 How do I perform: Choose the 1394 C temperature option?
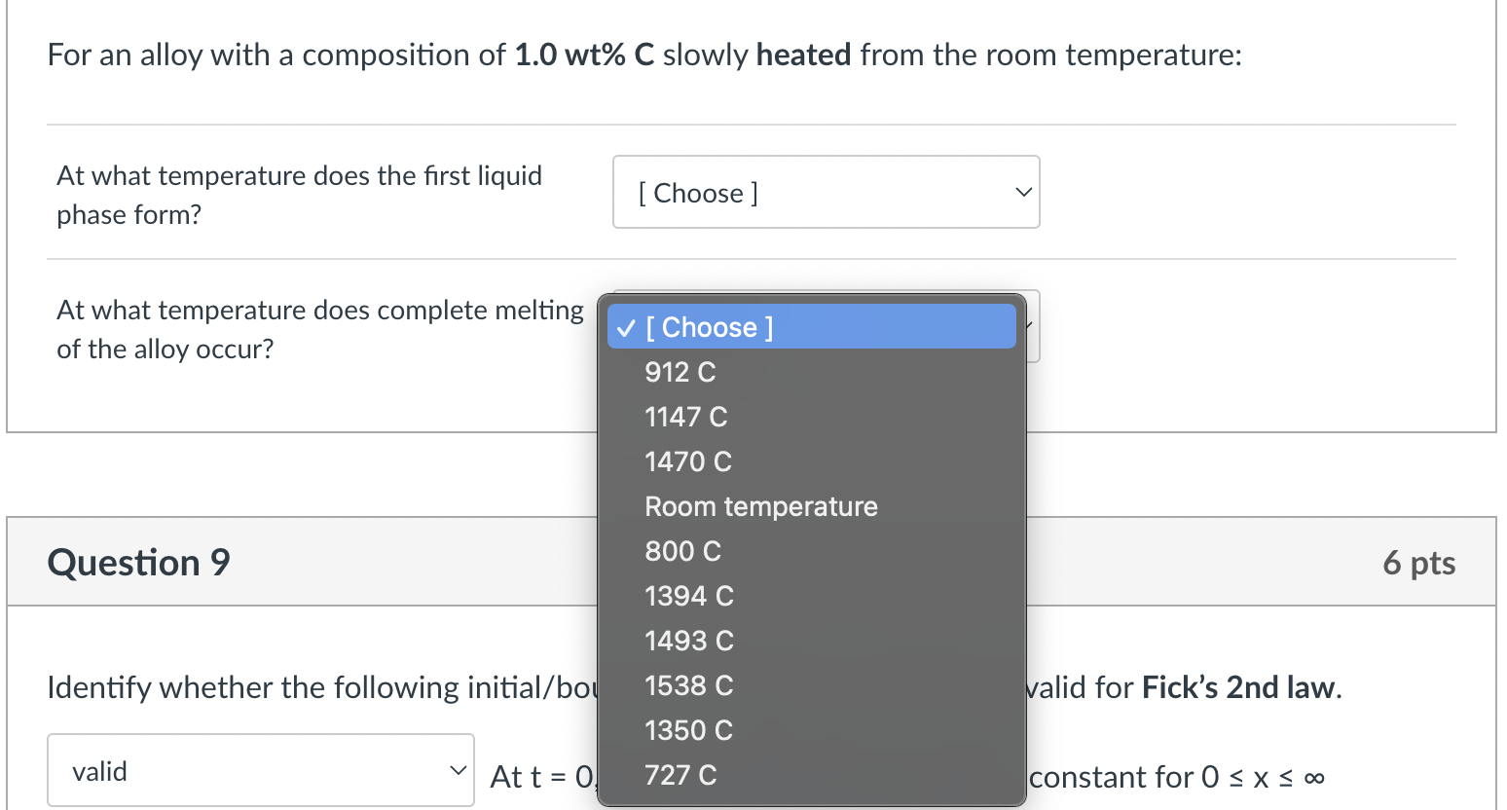tap(688, 596)
